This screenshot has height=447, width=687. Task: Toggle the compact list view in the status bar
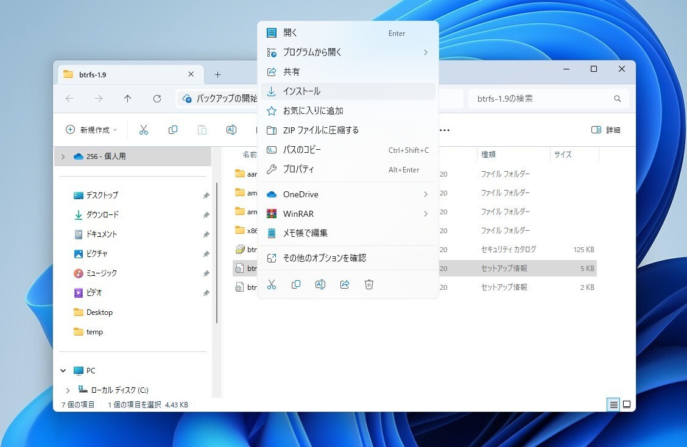click(613, 404)
